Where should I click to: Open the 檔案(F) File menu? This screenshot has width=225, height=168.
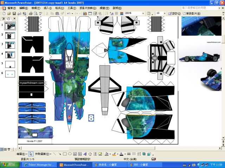click(12, 8)
